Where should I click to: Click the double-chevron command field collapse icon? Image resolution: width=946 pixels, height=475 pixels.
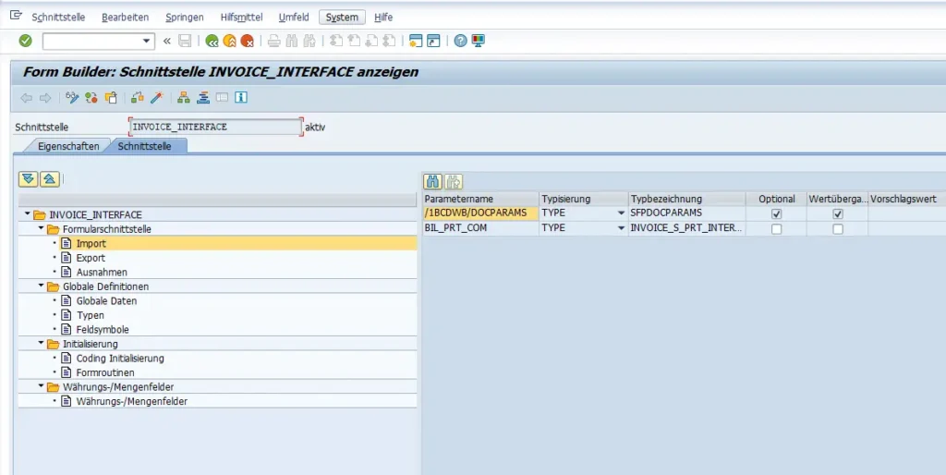[167, 41]
